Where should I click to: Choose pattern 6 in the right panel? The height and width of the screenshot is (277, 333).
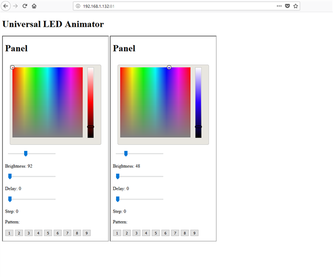pyautogui.click(x=165, y=233)
